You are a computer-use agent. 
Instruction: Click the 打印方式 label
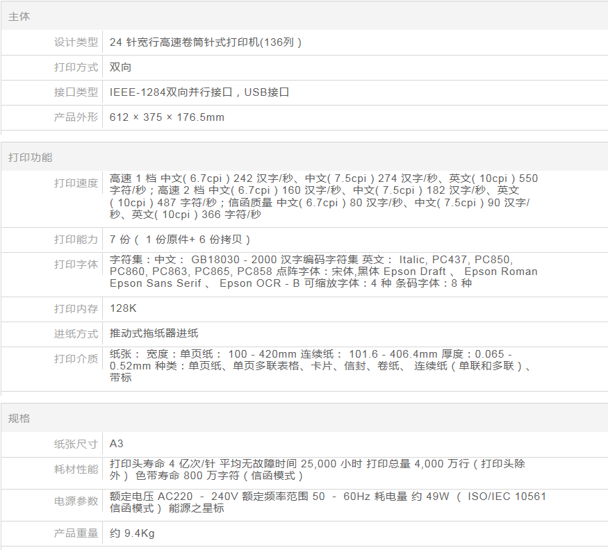76,67
